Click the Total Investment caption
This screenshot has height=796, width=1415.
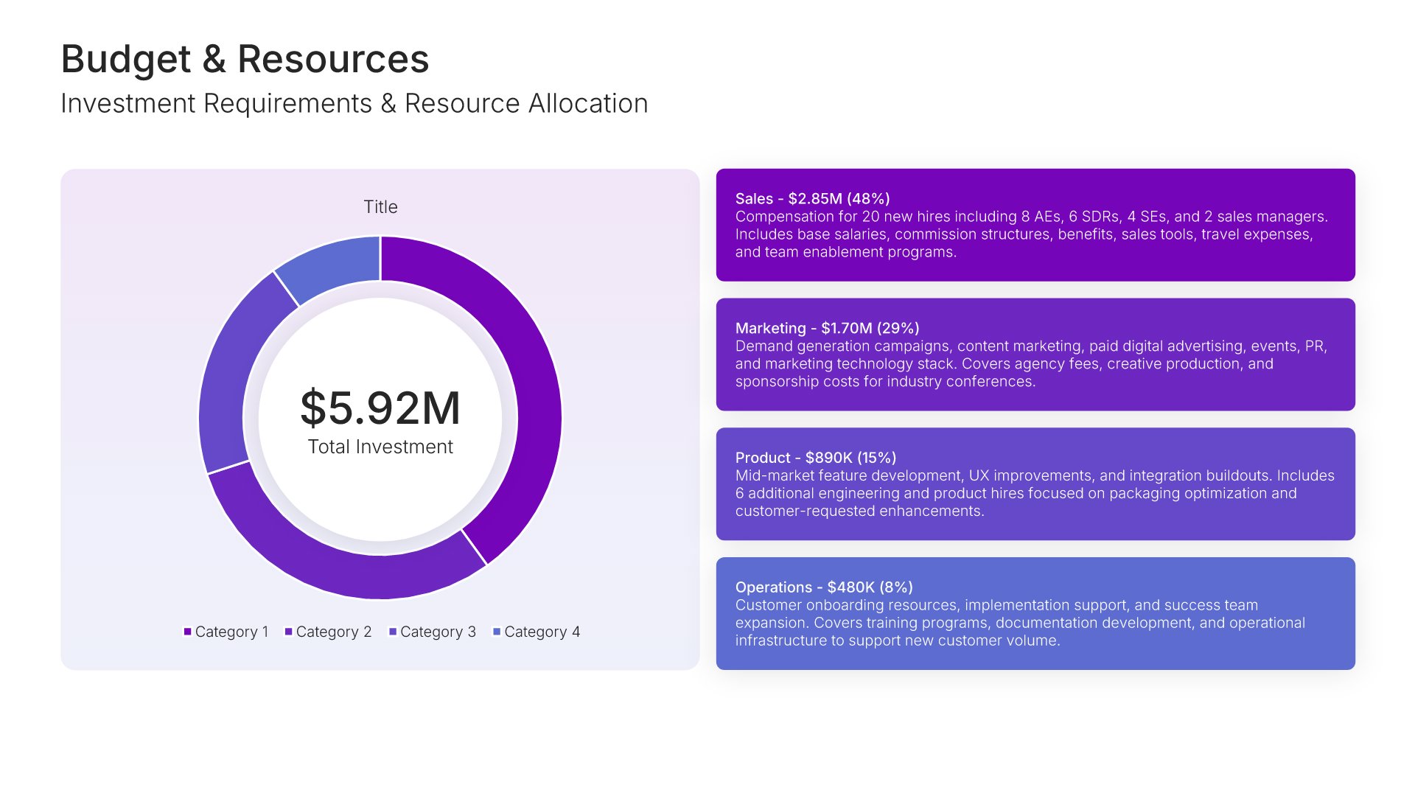[380, 447]
